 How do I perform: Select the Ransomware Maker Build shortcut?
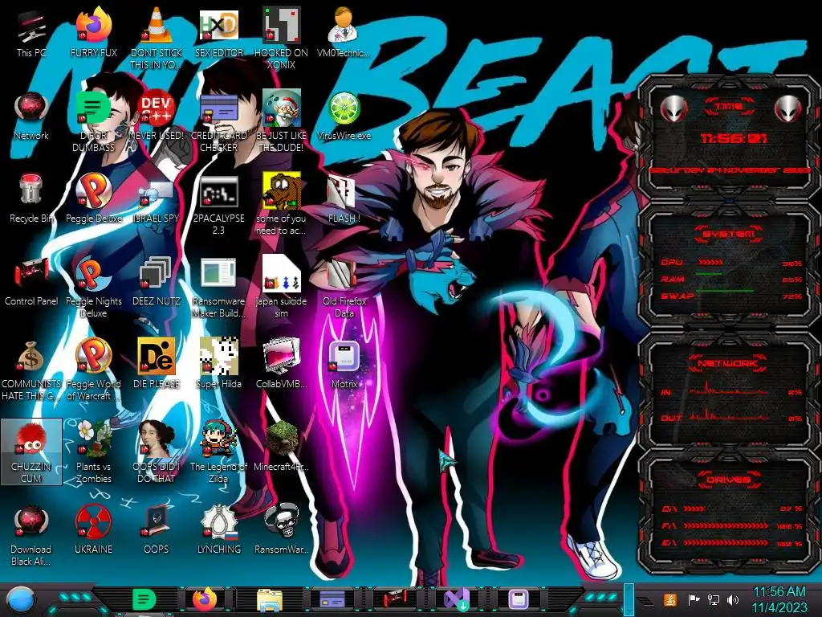click(218, 288)
